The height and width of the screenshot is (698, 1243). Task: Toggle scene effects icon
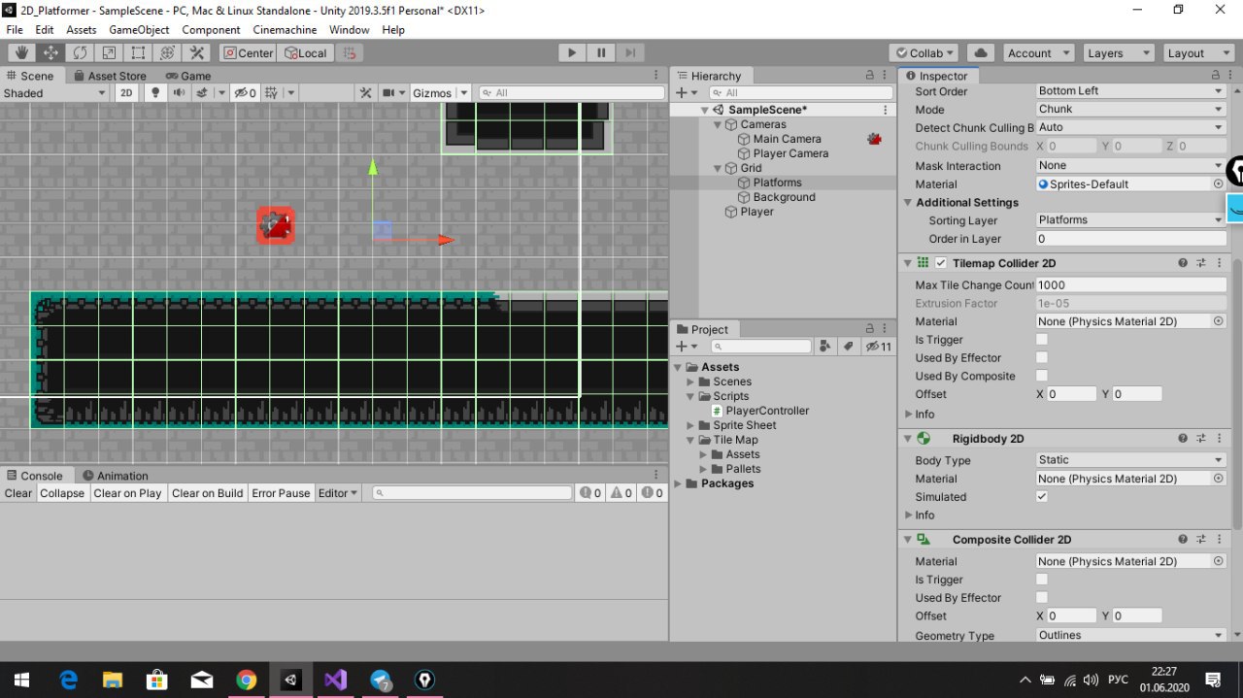pos(202,93)
